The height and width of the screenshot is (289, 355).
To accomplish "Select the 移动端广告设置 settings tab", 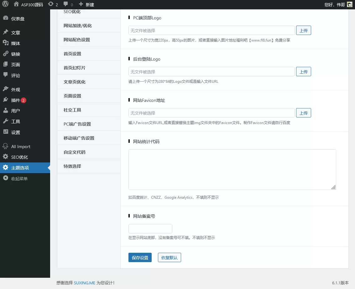I will (89, 138).
